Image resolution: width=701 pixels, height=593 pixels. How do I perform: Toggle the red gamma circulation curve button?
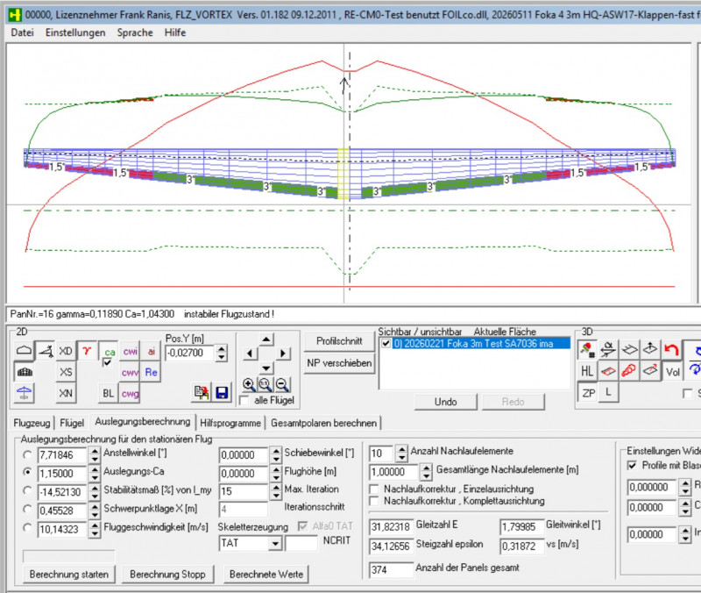pyautogui.click(x=87, y=351)
